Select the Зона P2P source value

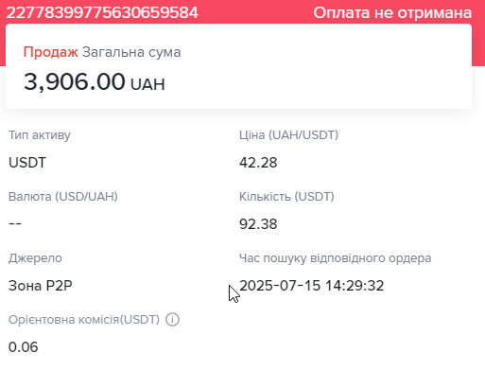click(41, 286)
